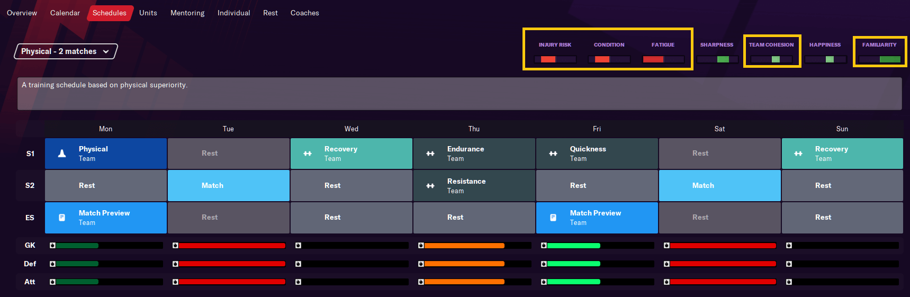Click the Recovery icon in Wednesday S1
The width and height of the screenshot is (910, 297).
(x=308, y=154)
